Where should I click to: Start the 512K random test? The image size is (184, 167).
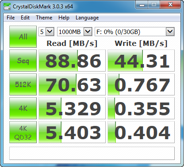[23, 84]
